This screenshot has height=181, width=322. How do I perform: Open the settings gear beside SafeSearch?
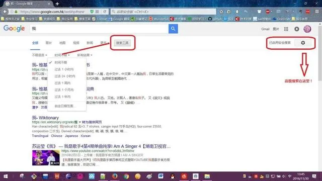click(303, 43)
